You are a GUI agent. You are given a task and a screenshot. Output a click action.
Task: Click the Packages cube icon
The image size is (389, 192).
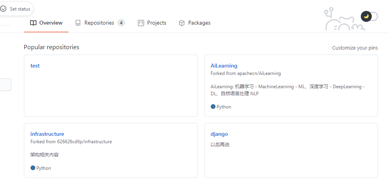182,23
